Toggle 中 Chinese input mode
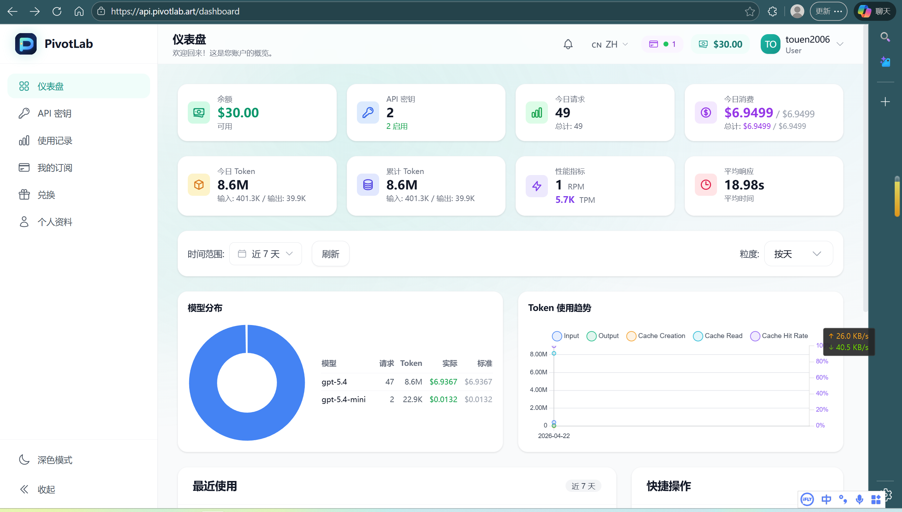 click(x=826, y=499)
